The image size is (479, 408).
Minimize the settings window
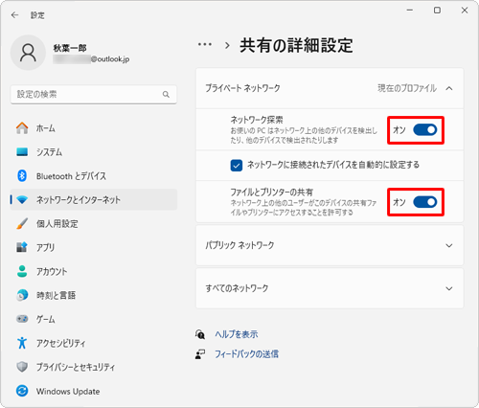coord(410,11)
